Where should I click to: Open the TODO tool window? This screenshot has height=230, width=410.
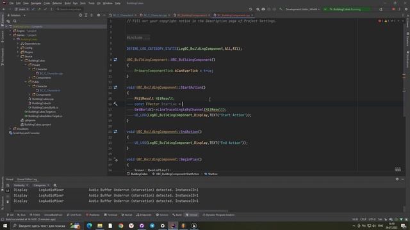tap(35, 215)
